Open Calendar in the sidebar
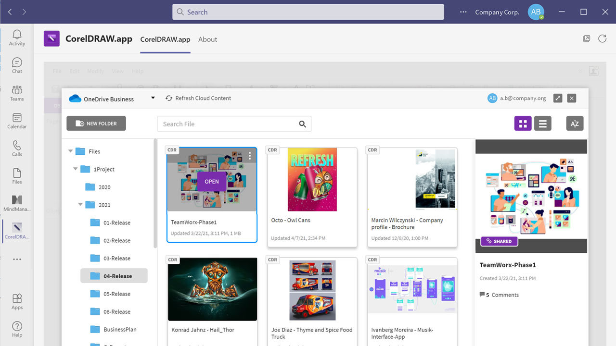 tap(17, 121)
